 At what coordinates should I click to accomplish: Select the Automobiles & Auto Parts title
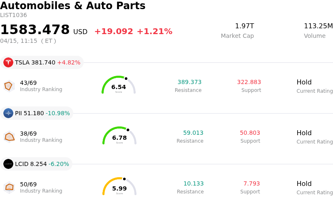(73, 6)
